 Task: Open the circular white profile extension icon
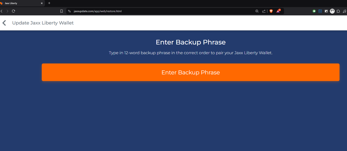tap(332, 11)
